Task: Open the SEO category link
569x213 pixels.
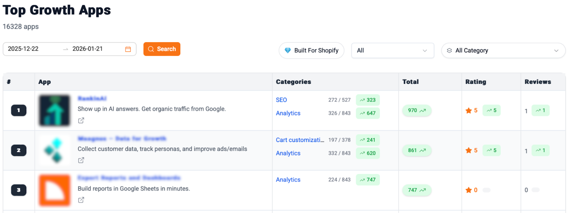Action: click(281, 100)
